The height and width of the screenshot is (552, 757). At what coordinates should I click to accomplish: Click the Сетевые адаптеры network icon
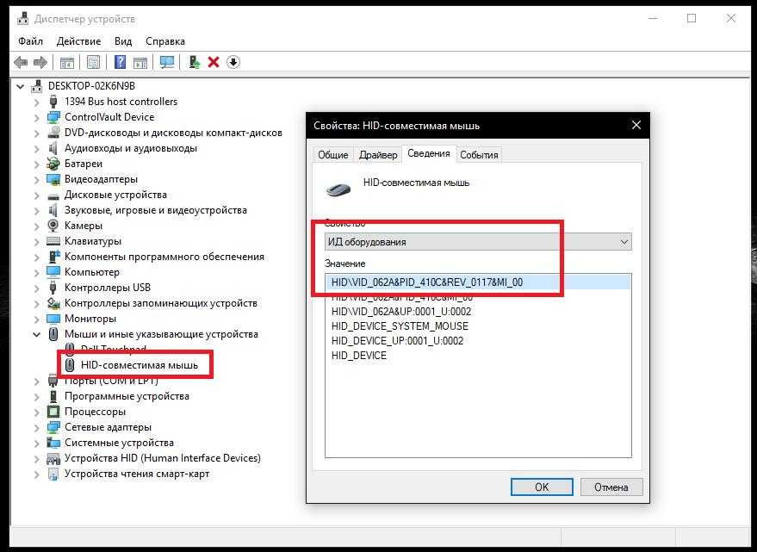point(53,427)
